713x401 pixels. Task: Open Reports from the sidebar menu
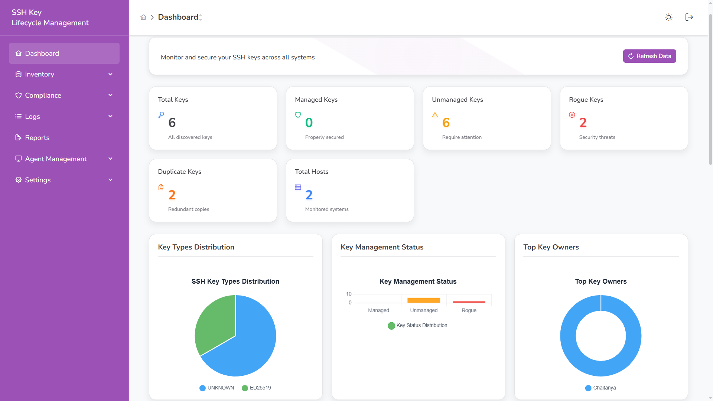point(37,137)
